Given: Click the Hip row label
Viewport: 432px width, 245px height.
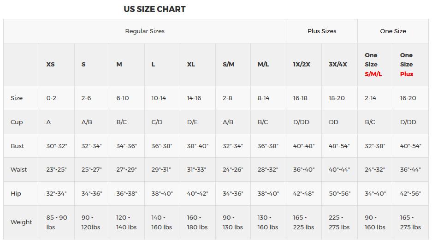Looking at the screenshot, I should click(16, 194).
